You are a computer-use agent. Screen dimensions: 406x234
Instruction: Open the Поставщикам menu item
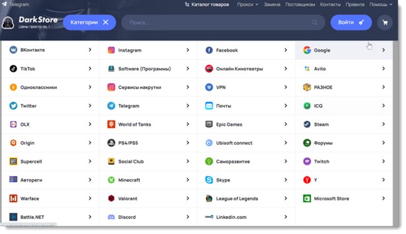click(x=300, y=4)
